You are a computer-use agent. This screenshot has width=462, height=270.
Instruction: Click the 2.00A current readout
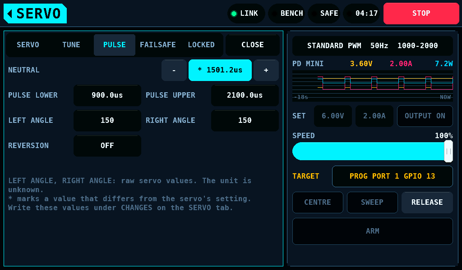pyautogui.click(x=401, y=64)
